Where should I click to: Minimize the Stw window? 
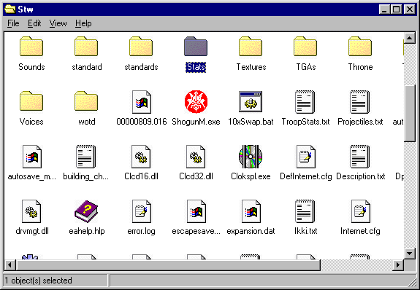click(384, 9)
